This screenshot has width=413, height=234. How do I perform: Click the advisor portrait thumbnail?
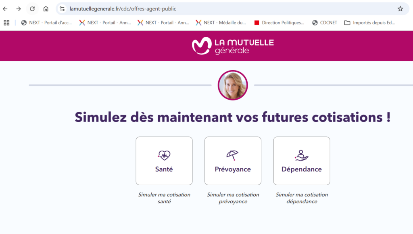233,85
